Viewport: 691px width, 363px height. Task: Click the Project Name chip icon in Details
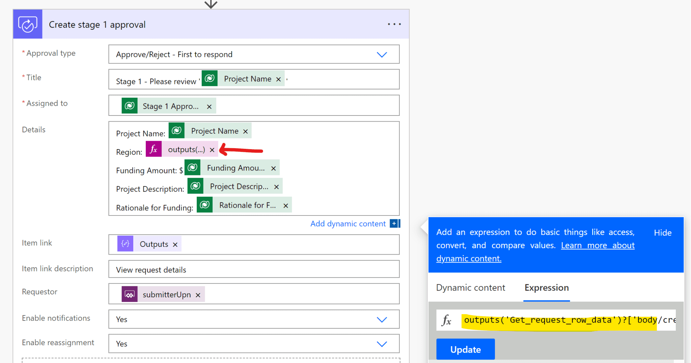pos(177,130)
